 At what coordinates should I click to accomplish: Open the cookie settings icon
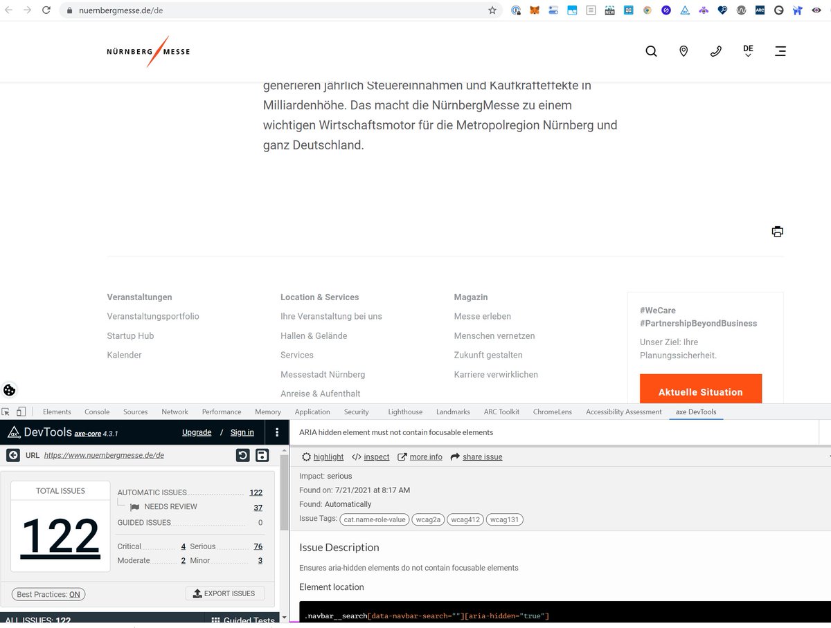point(10,390)
